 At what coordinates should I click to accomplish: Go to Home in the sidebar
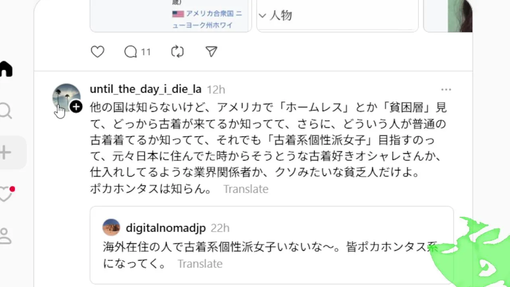tap(6, 69)
